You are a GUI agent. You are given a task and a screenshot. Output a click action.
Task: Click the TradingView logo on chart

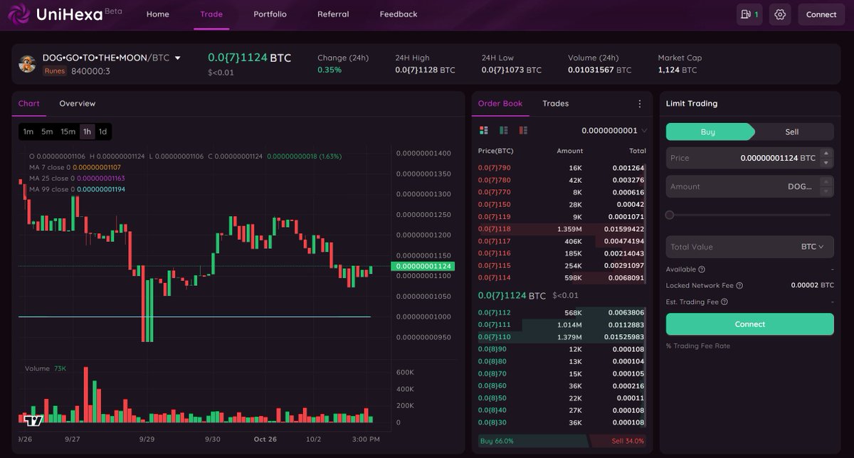(33, 420)
